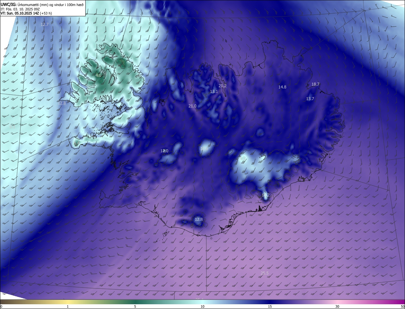
Task: Click the 15 tick on the color scale
Action: pyautogui.click(x=270, y=306)
